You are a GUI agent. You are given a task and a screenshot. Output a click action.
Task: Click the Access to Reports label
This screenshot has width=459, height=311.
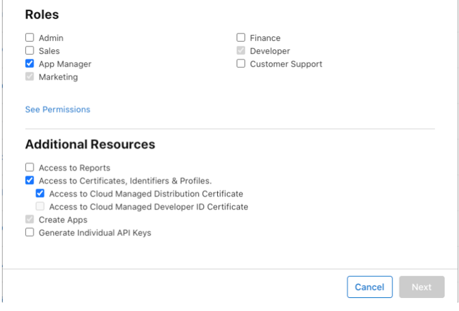tap(75, 168)
